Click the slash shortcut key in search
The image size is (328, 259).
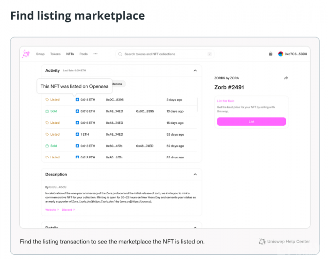coord(209,54)
